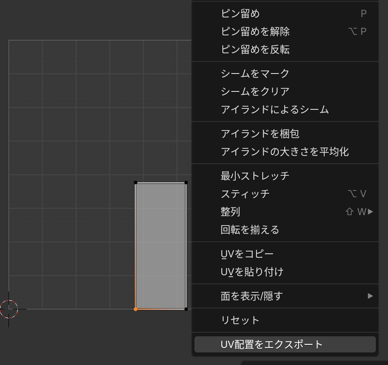This screenshot has height=365, width=388.
Task: Click the top-left vertex of UV face
Action: click(136, 182)
